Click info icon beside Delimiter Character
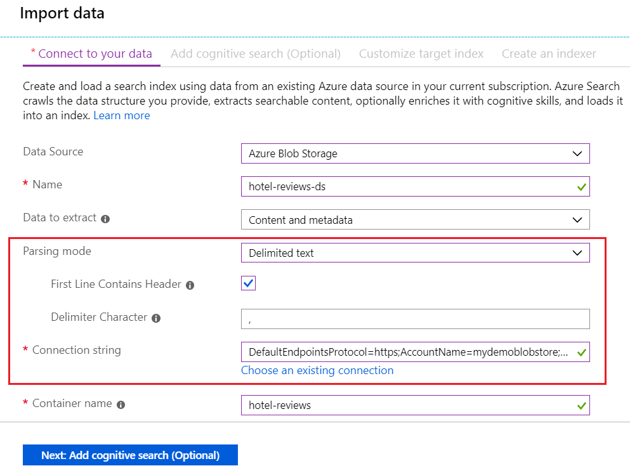This screenshot has height=473, width=630. point(156,318)
